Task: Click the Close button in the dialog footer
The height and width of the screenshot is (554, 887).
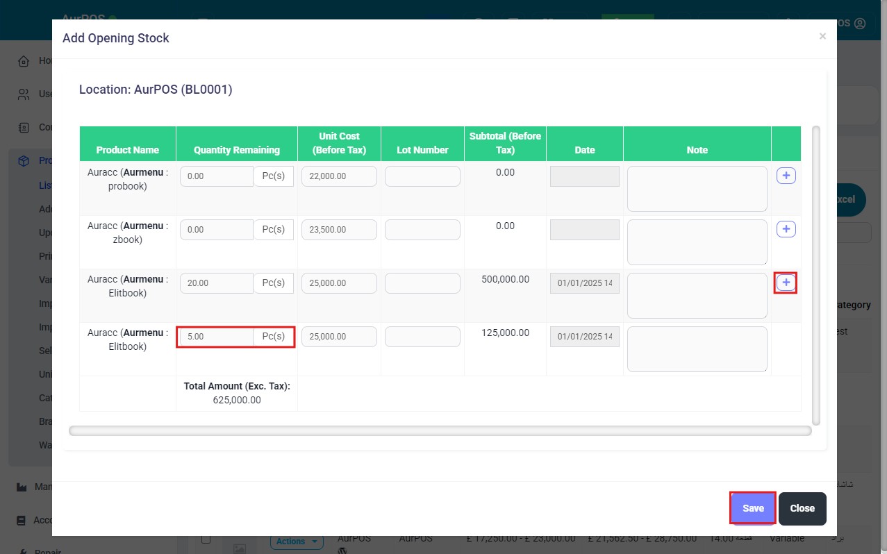Action: [x=802, y=508]
